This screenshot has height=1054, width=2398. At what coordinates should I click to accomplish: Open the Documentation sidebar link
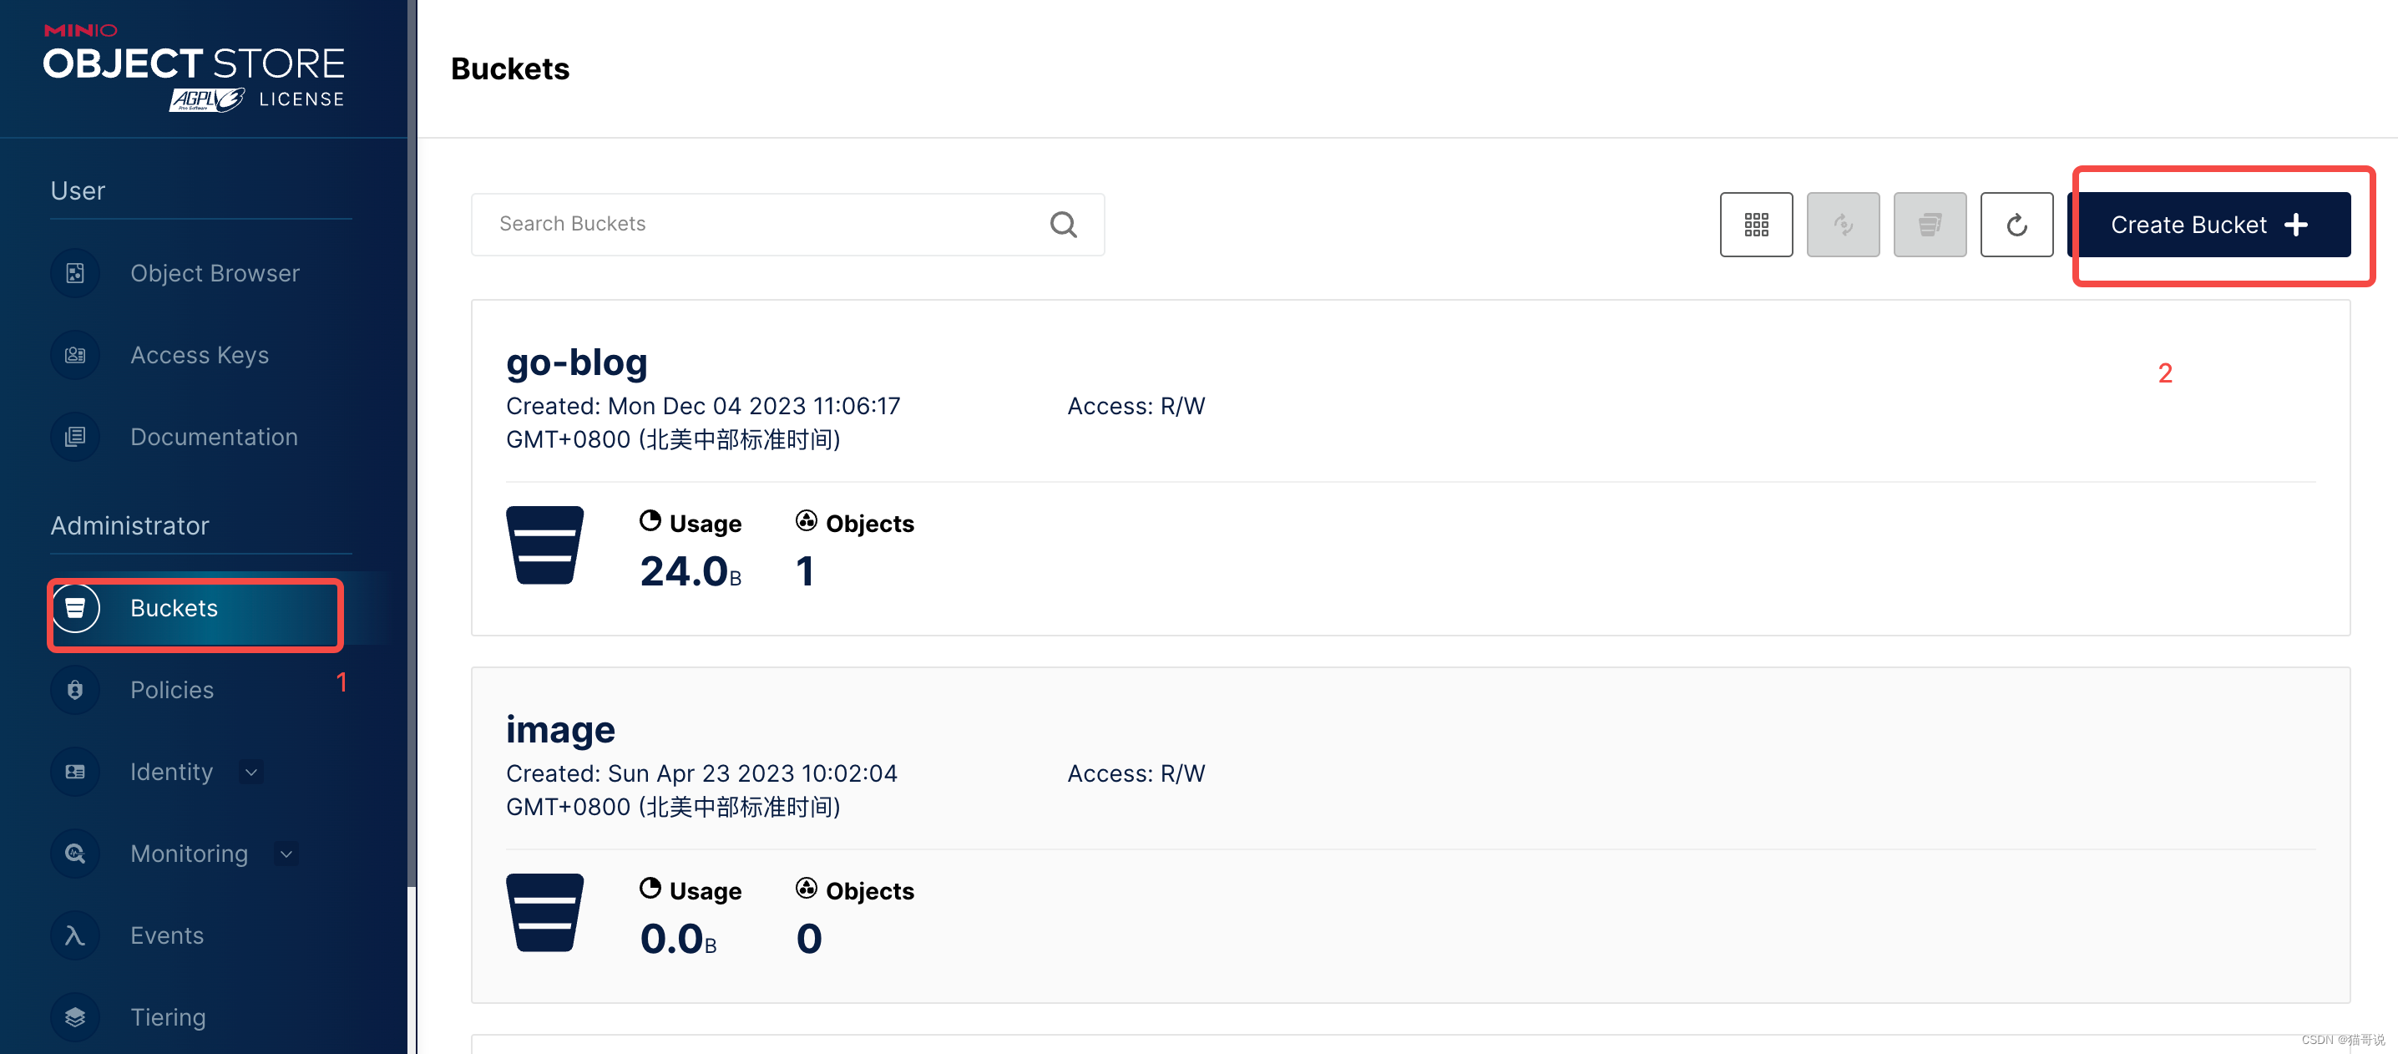(213, 437)
